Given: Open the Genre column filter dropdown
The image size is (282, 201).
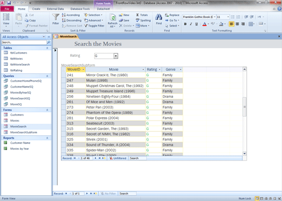Looking at the screenshot, I should pyautogui.click(x=181, y=70).
